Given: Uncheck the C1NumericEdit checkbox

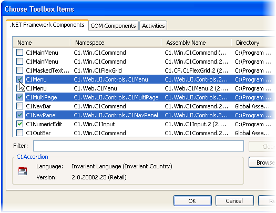Looking at the screenshot, I should coord(19,124).
